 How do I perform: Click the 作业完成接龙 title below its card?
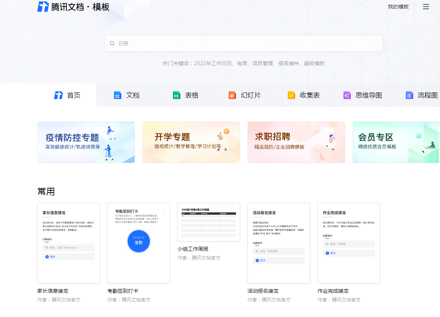click(x=333, y=291)
